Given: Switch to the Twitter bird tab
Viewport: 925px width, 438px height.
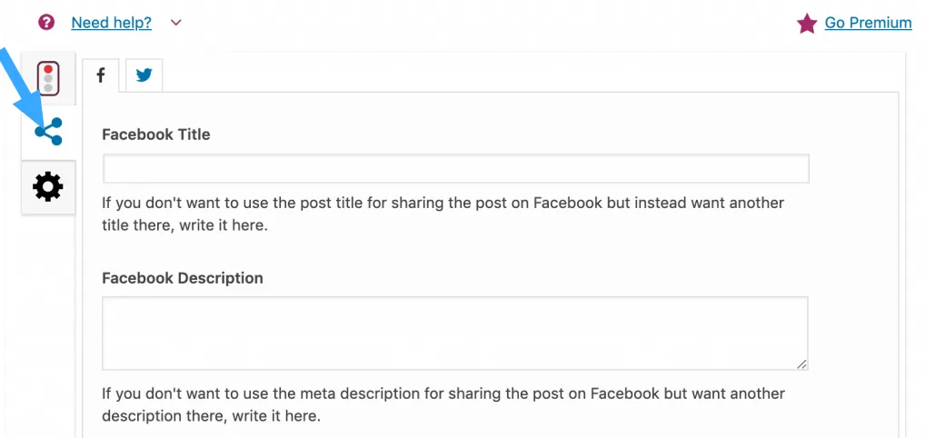Looking at the screenshot, I should [144, 75].
